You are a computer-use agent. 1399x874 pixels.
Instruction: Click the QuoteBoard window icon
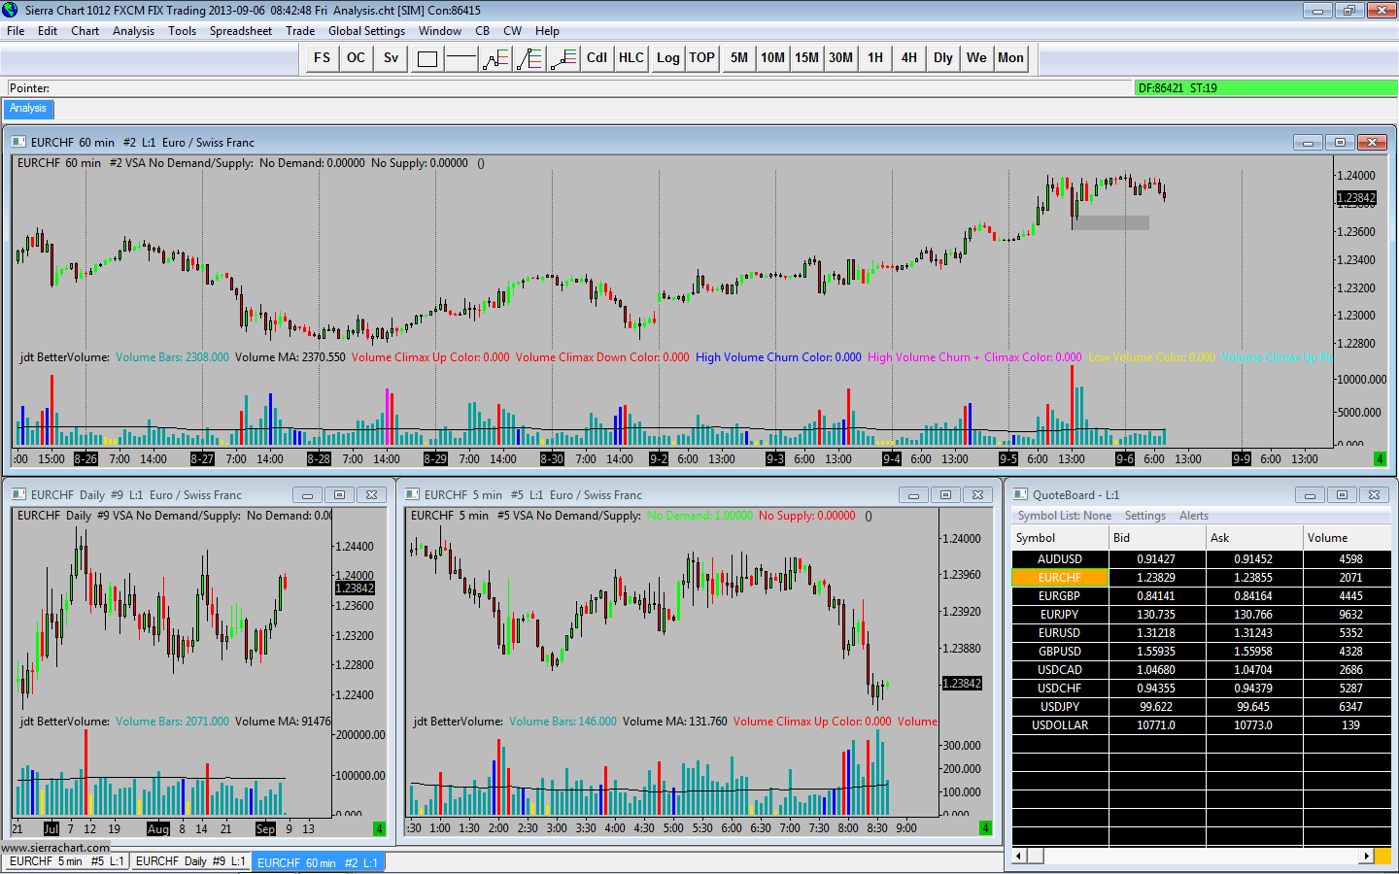[x=1020, y=494]
